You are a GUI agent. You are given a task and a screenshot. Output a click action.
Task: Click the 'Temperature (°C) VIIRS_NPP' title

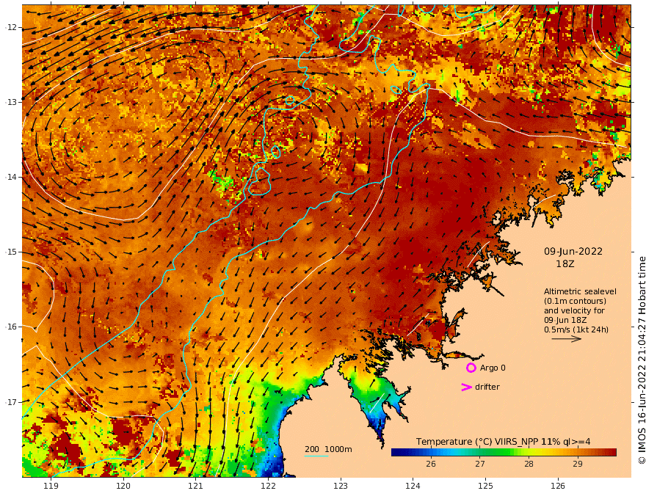coord(476,442)
